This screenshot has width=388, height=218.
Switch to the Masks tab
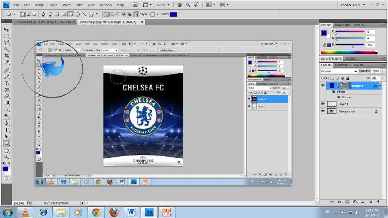coord(350,59)
